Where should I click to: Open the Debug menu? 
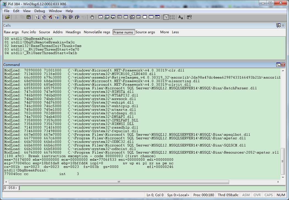click(40, 11)
